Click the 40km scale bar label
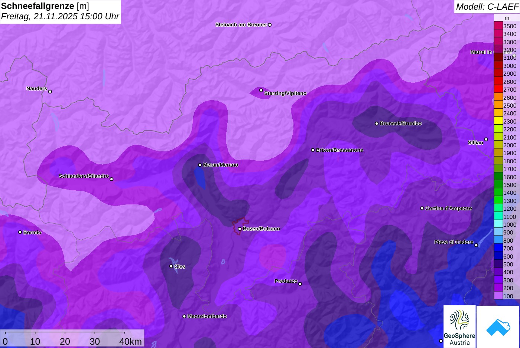This screenshot has width=520, height=348. pyautogui.click(x=130, y=341)
